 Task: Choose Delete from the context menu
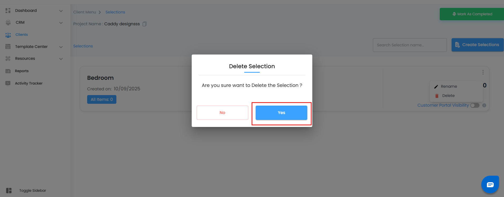coord(448,96)
